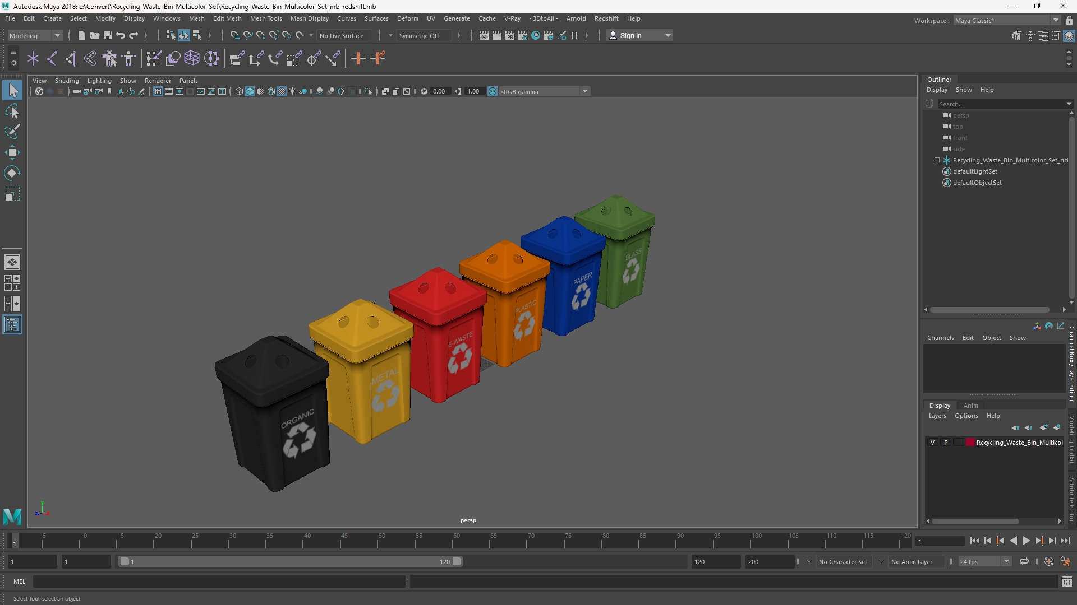Pick the Rotate tool in toolbox
The width and height of the screenshot is (1077, 605).
point(12,173)
